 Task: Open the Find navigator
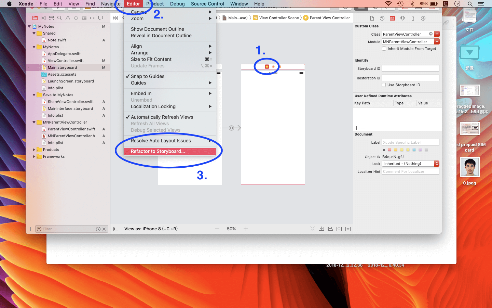point(59,18)
